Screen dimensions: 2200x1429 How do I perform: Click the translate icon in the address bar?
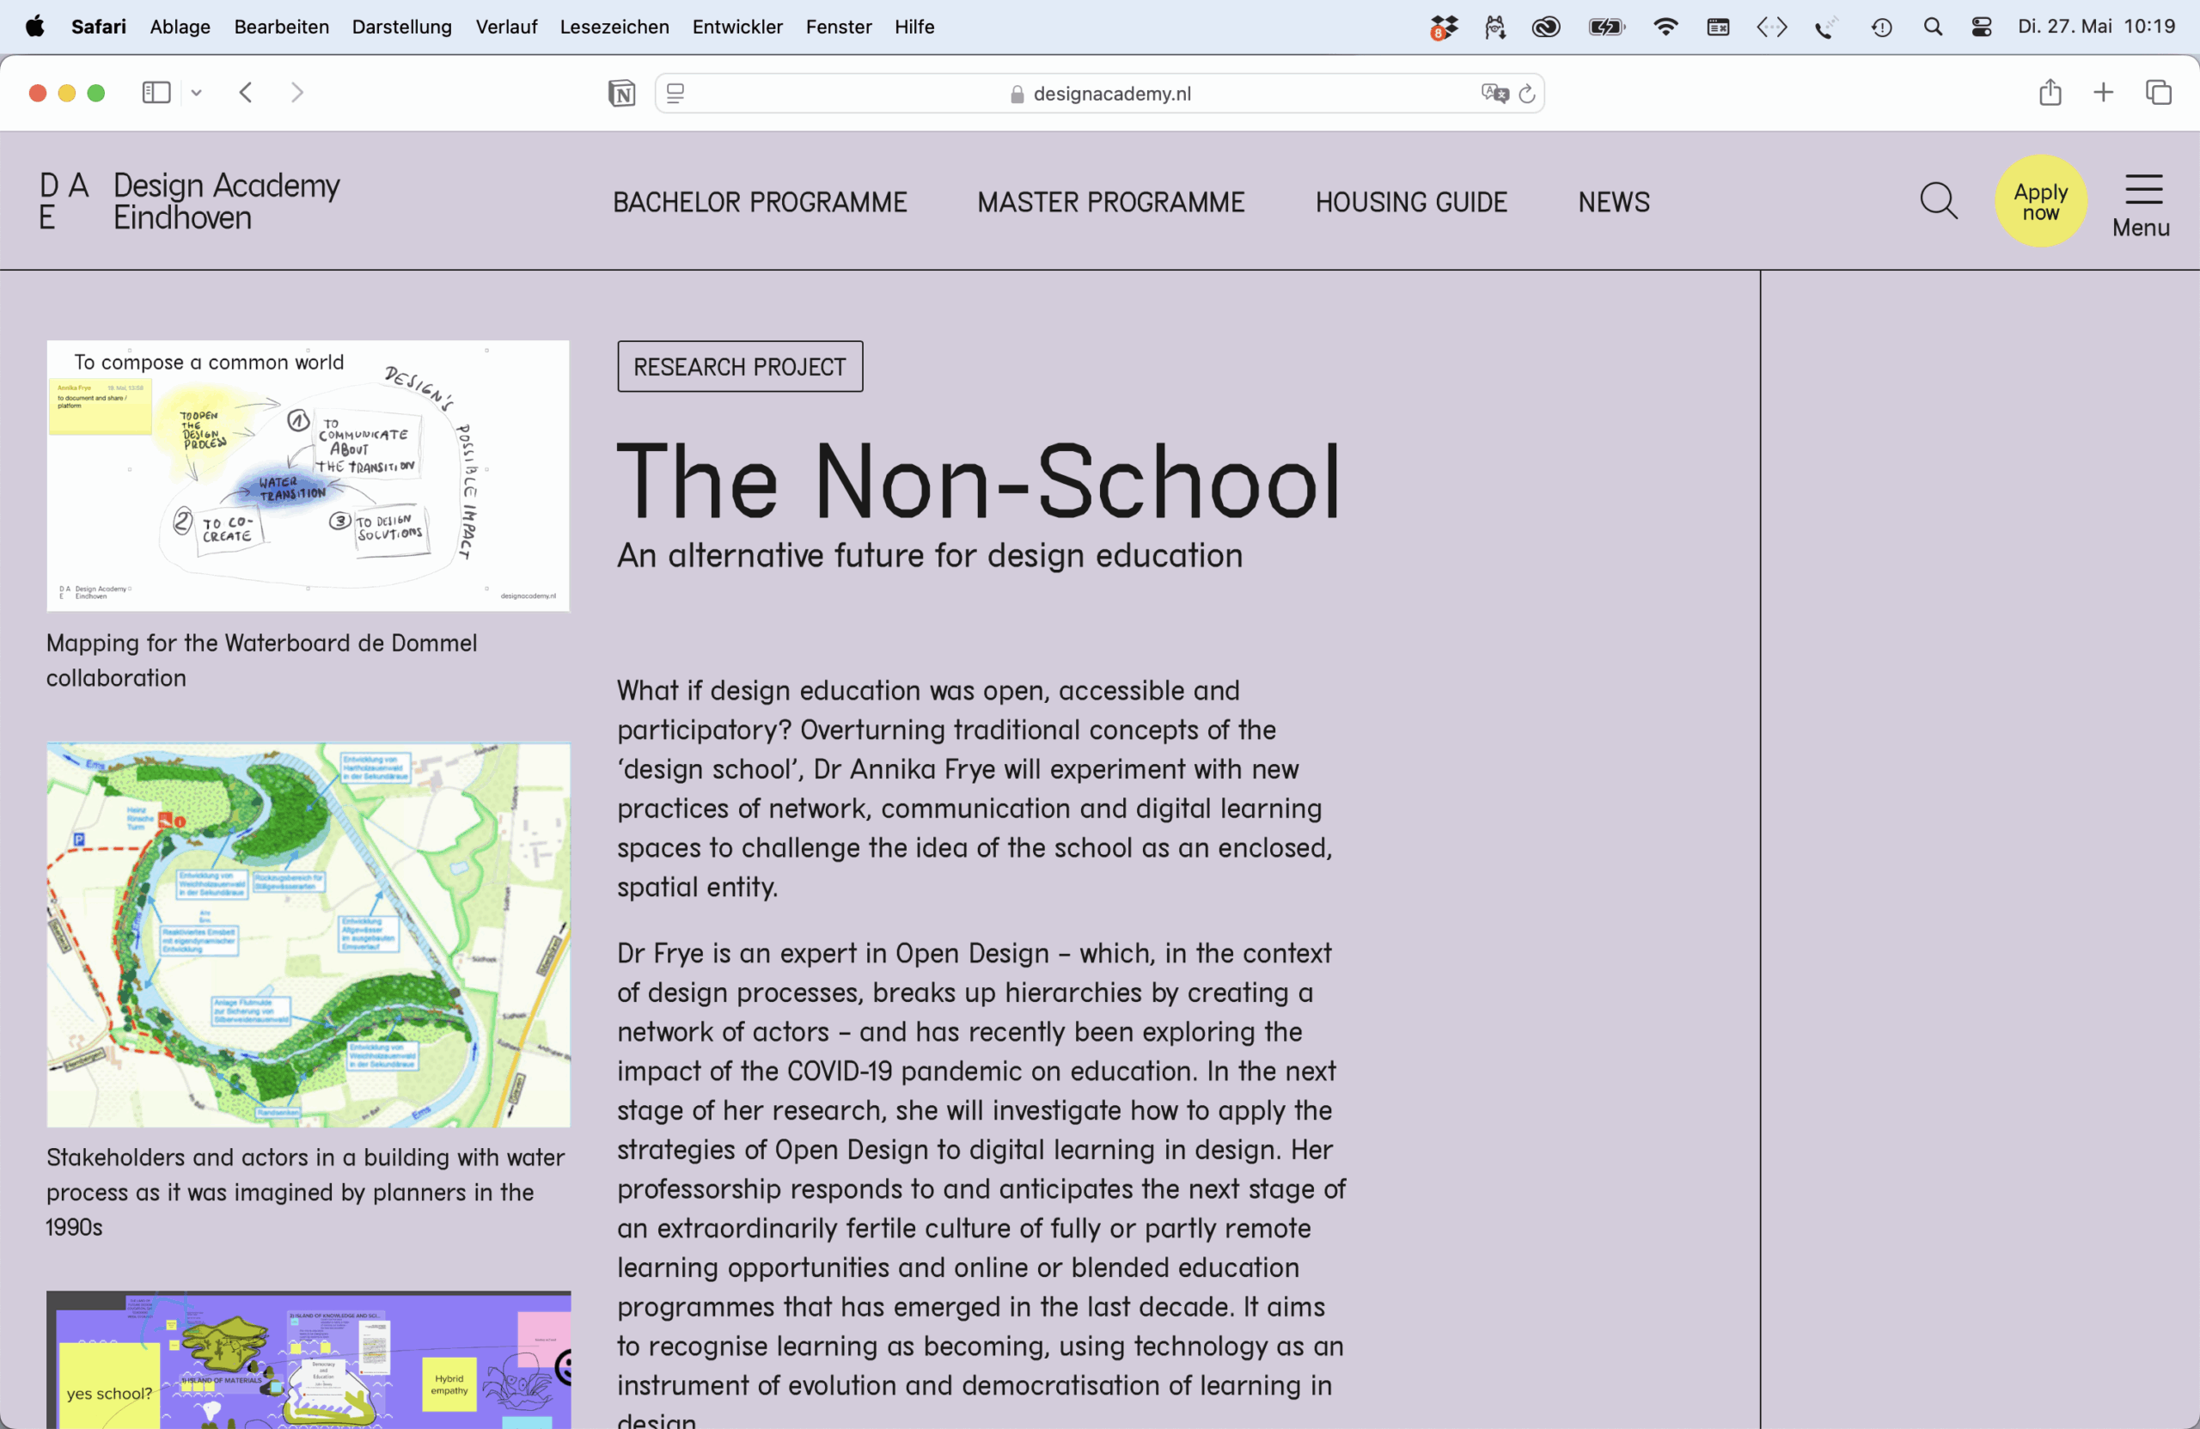click(x=1494, y=94)
